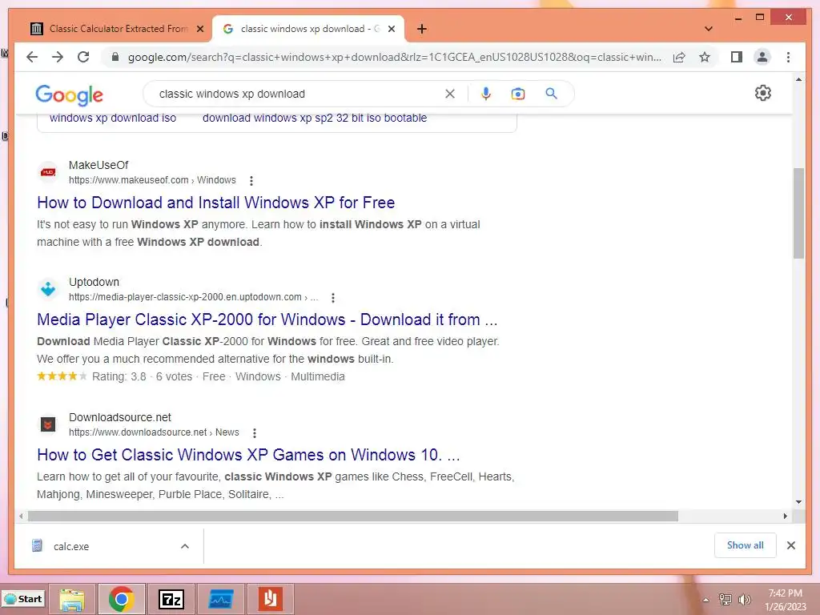Reload the Google search page
This screenshot has height=615, width=820.
(83, 57)
